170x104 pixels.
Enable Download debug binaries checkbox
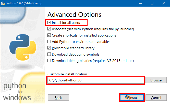tap(49, 61)
